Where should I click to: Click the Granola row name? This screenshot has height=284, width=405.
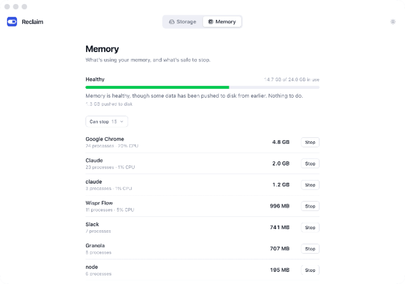(x=95, y=246)
